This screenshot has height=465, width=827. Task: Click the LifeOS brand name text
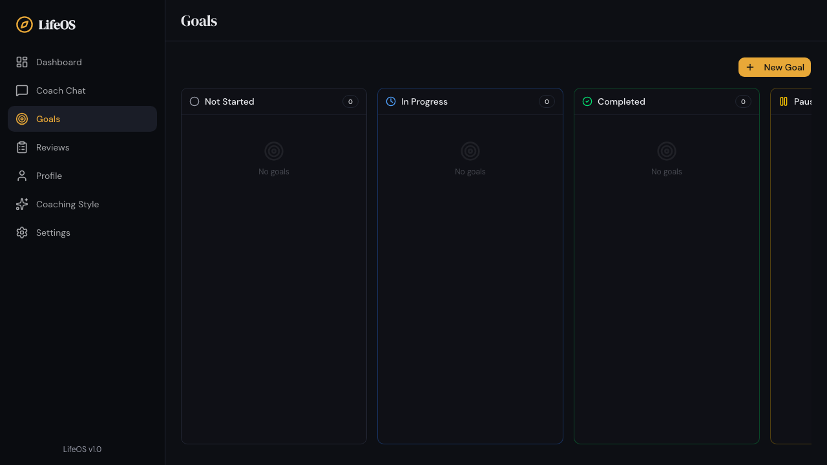point(57,25)
